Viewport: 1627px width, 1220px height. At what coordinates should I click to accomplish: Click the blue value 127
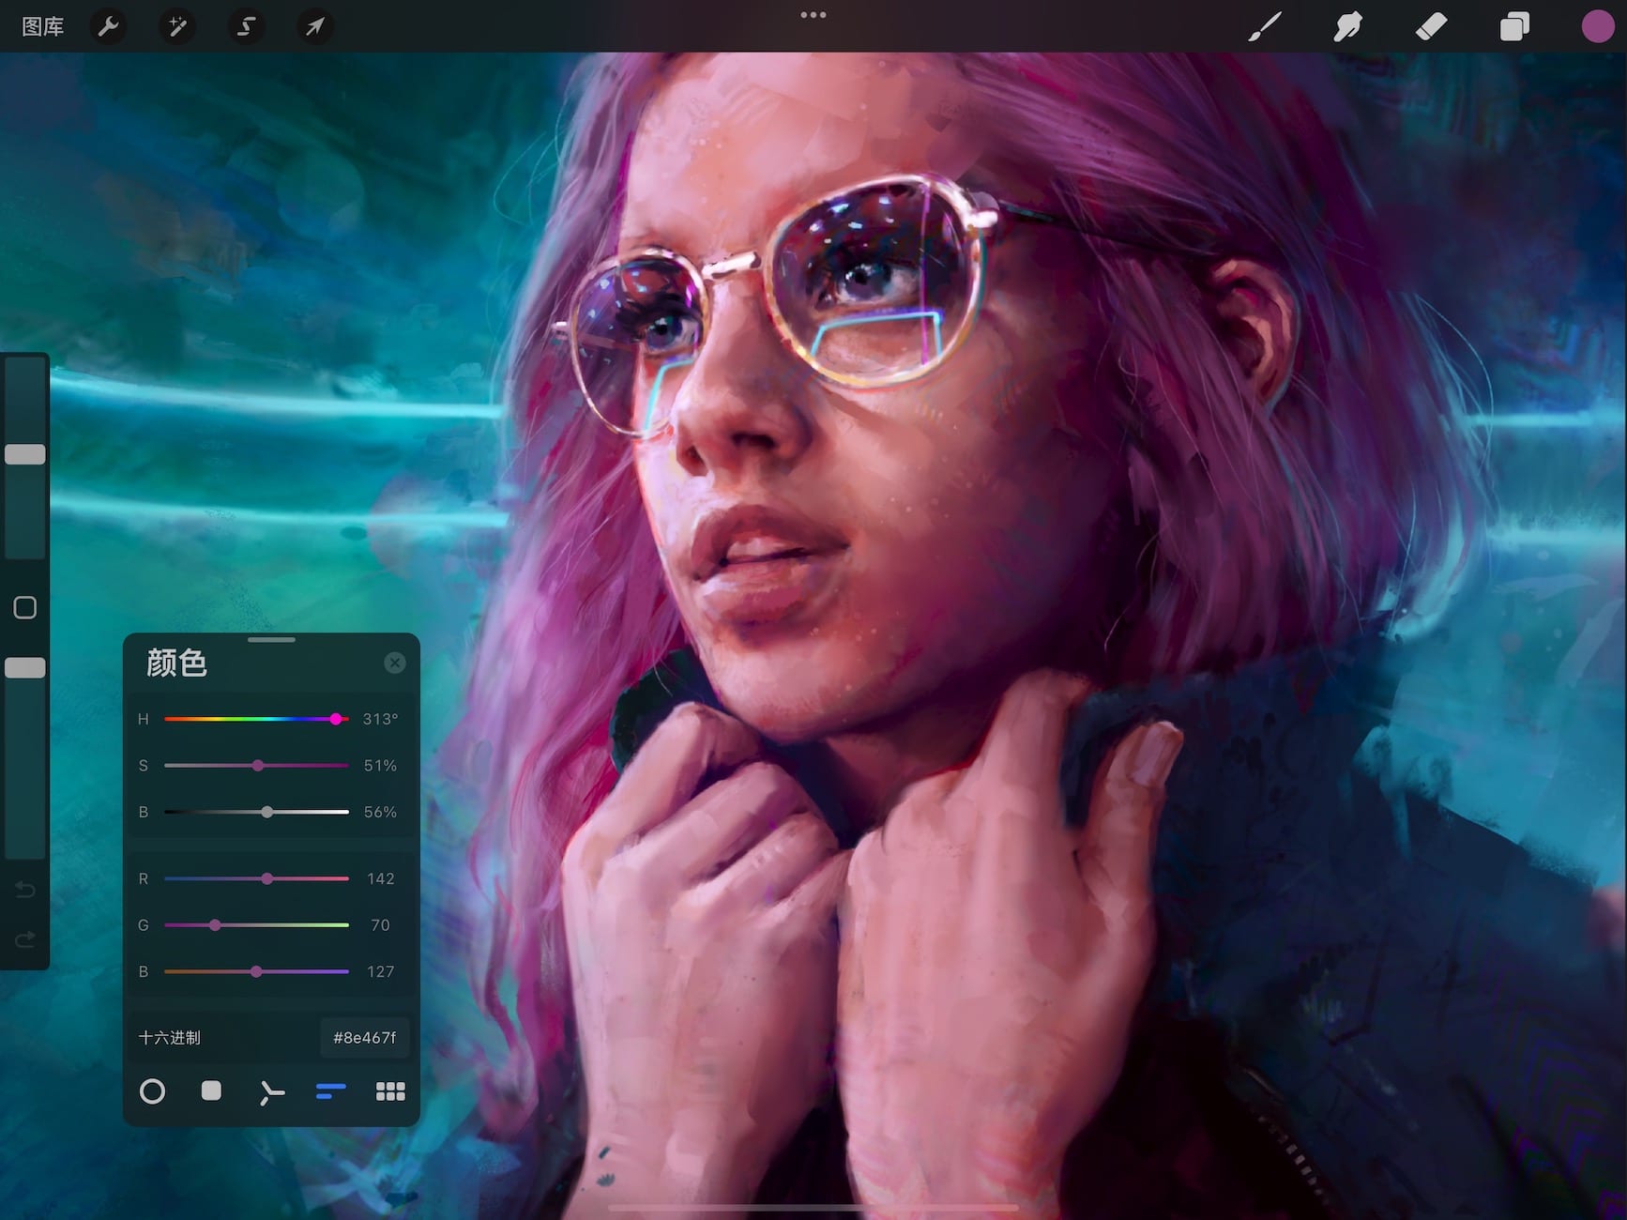tap(380, 971)
